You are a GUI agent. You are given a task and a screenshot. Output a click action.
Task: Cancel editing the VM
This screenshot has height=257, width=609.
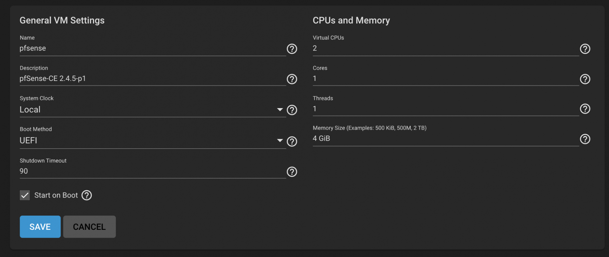89,227
